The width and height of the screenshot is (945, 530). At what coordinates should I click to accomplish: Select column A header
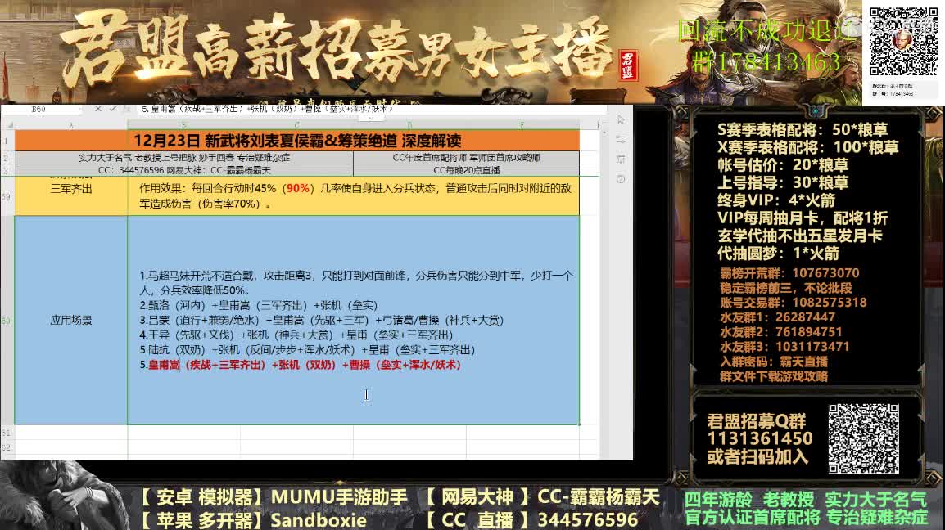pos(71,124)
